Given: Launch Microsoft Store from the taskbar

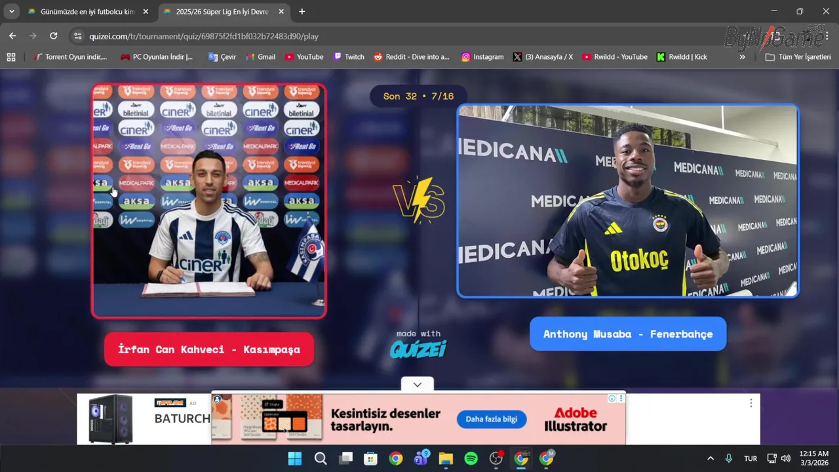Looking at the screenshot, I should coord(370,458).
